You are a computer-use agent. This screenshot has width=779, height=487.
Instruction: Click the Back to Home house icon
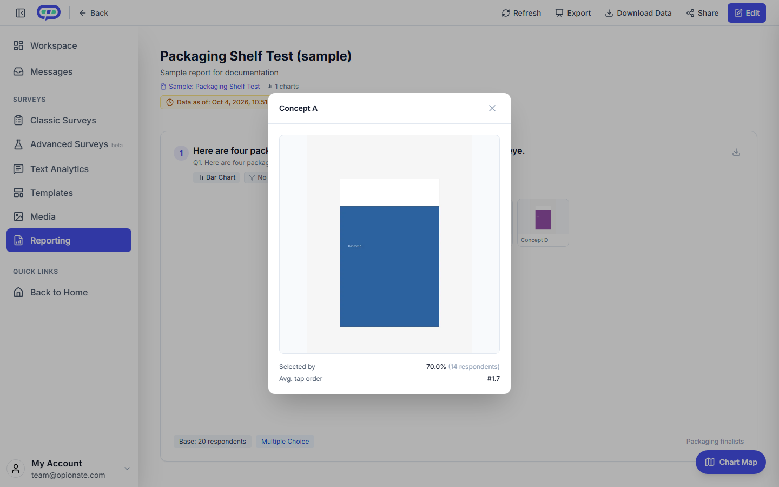[x=18, y=292]
